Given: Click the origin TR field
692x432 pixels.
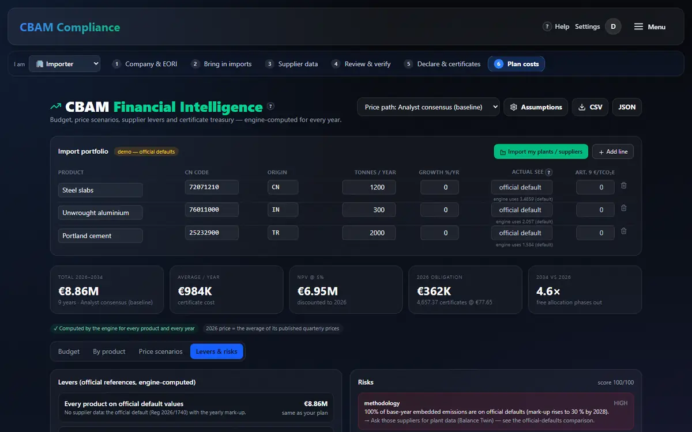Looking at the screenshot, I should [283, 233].
